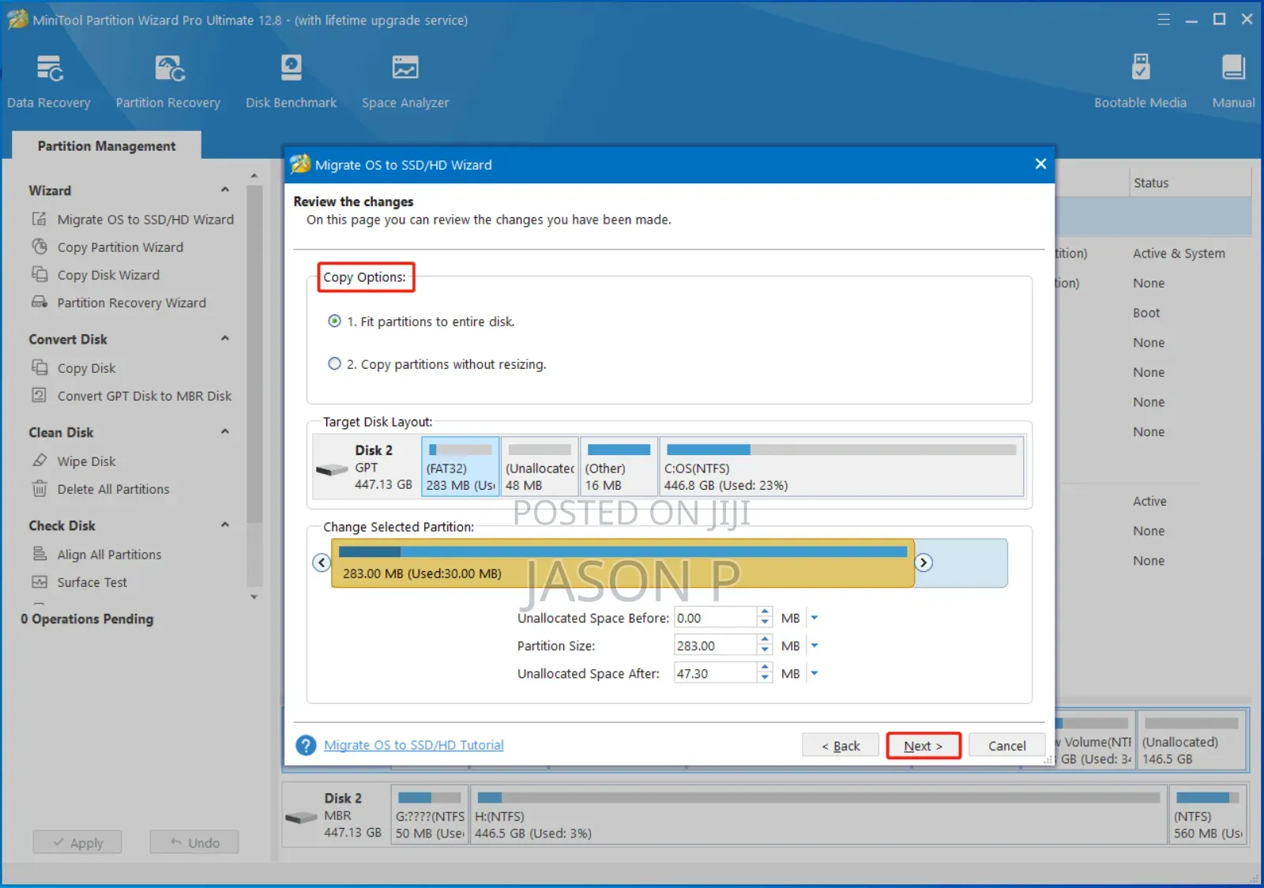Click the left arrow on the partition resize bar
The image size is (1264, 888).
pos(321,563)
